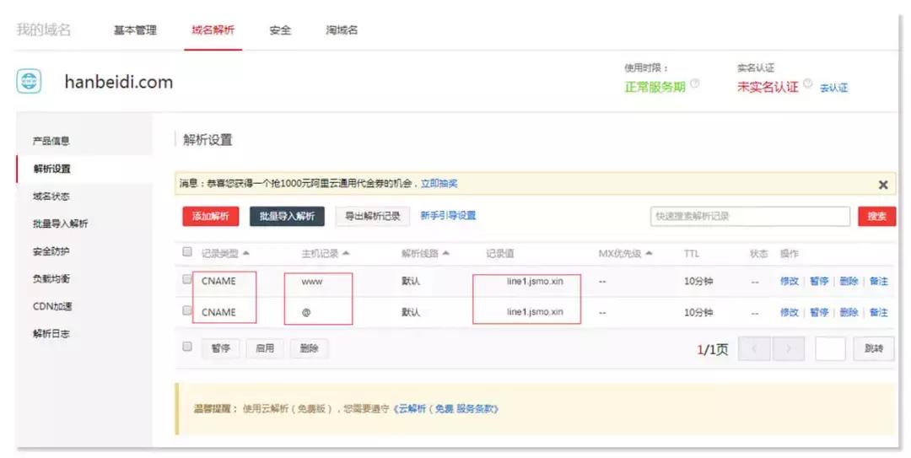Select 解析设置 in sidebar

51,169
